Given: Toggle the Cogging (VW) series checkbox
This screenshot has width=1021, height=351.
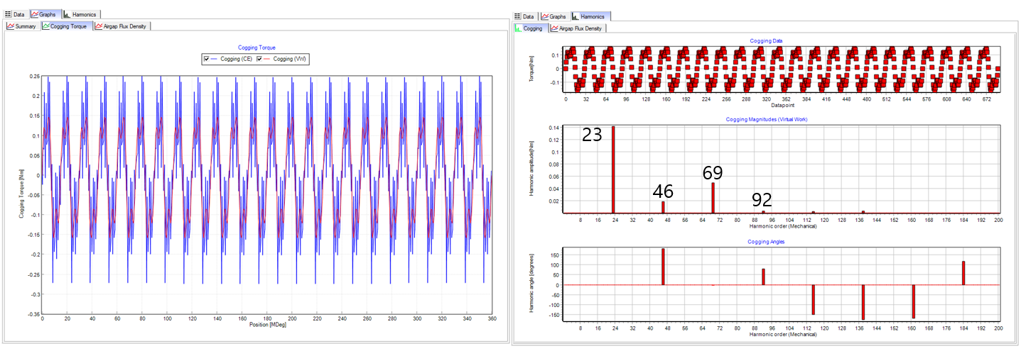Looking at the screenshot, I should 259,59.
